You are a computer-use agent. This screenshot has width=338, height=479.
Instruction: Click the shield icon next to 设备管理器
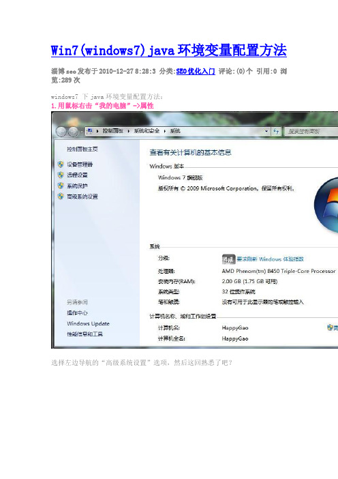point(61,164)
